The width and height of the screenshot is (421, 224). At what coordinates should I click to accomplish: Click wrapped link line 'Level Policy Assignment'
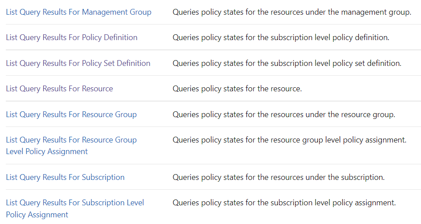pos(47,151)
